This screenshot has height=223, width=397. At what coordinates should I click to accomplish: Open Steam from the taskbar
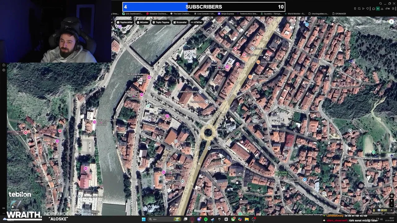click(x=212, y=219)
